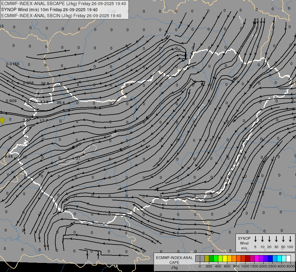Pick the bright magenta CAPE legend swatch

pos(257,258)
